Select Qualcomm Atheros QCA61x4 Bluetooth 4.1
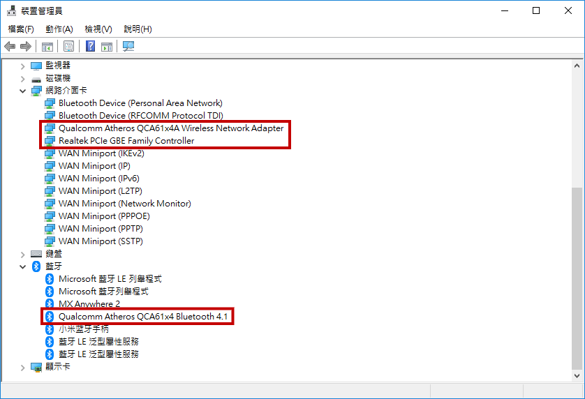The width and height of the screenshot is (585, 399). click(143, 317)
